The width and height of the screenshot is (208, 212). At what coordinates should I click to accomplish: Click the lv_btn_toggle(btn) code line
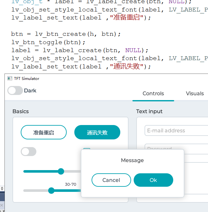point(48,42)
